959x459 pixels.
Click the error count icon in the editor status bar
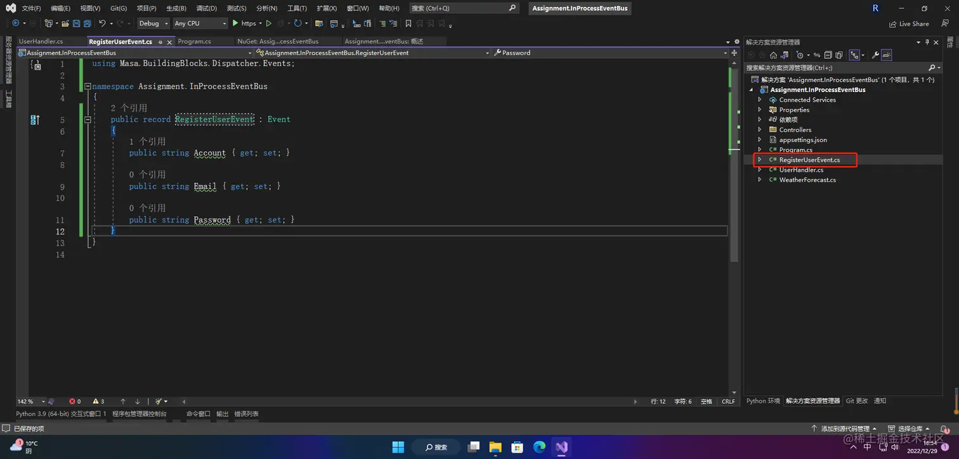(x=72, y=401)
